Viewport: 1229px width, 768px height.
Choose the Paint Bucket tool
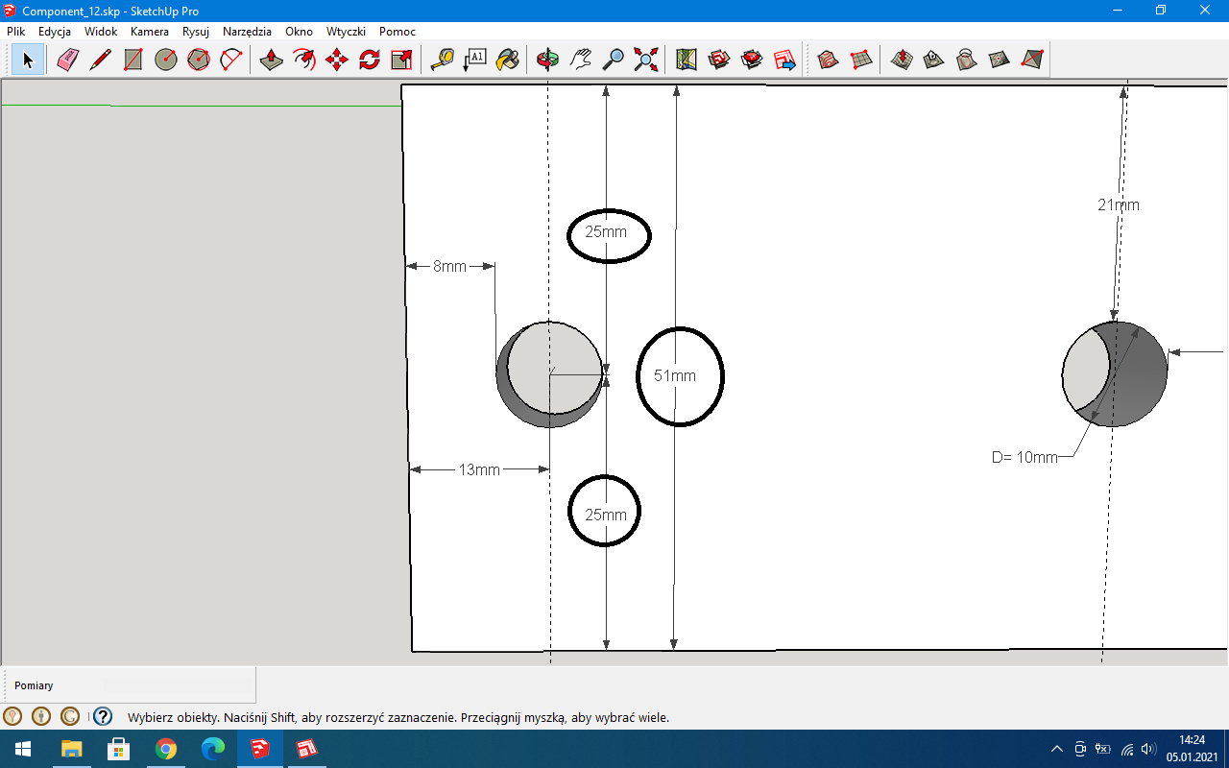(507, 60)
